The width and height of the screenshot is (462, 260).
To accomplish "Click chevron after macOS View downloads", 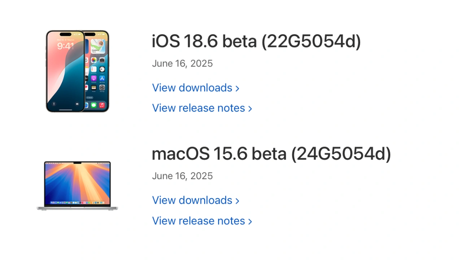I will coord(237,201).
